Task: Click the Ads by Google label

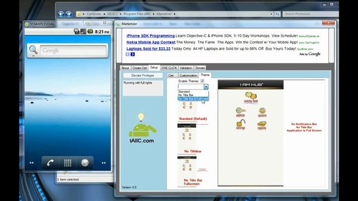Action: [x=310, y=54]
